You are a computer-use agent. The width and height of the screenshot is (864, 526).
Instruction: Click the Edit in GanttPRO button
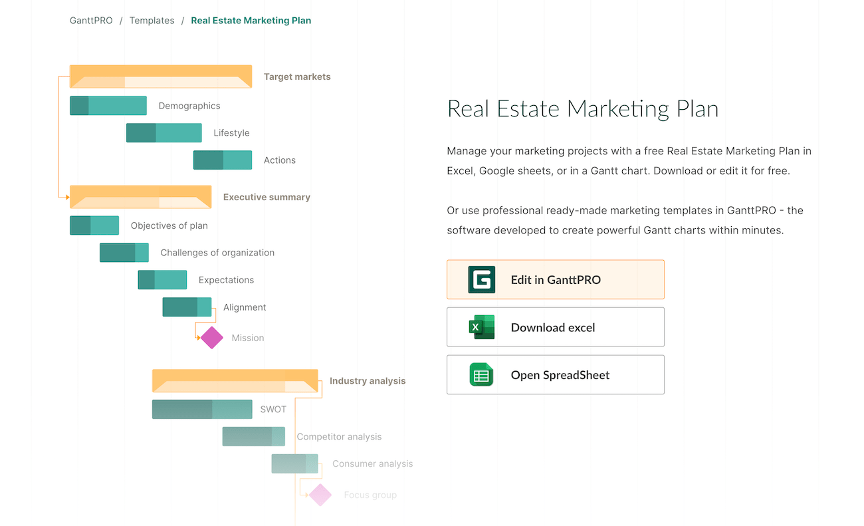point(556,279)
